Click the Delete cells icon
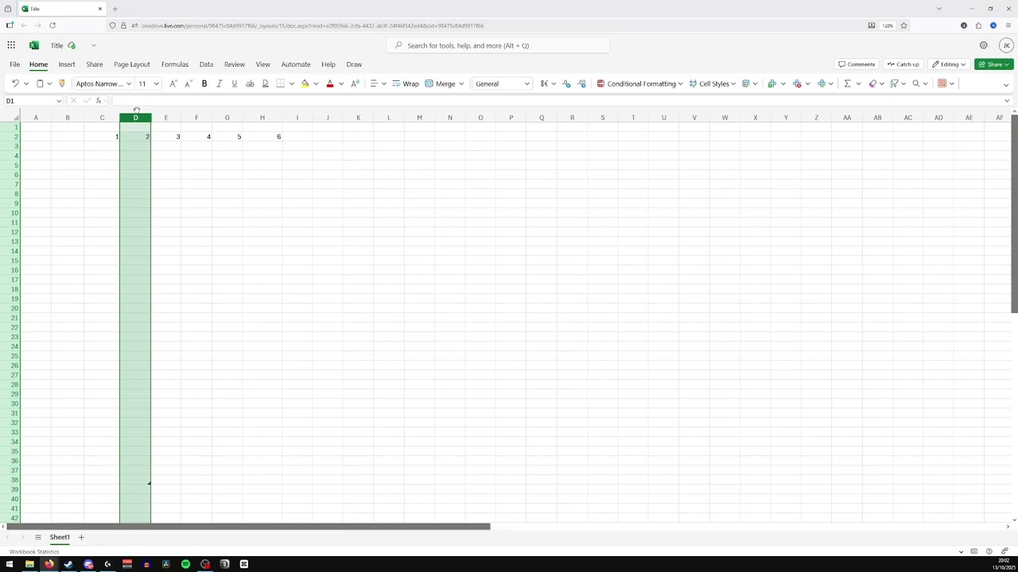This screenshot has width=1018, height=572. click(x=797, y=83)
